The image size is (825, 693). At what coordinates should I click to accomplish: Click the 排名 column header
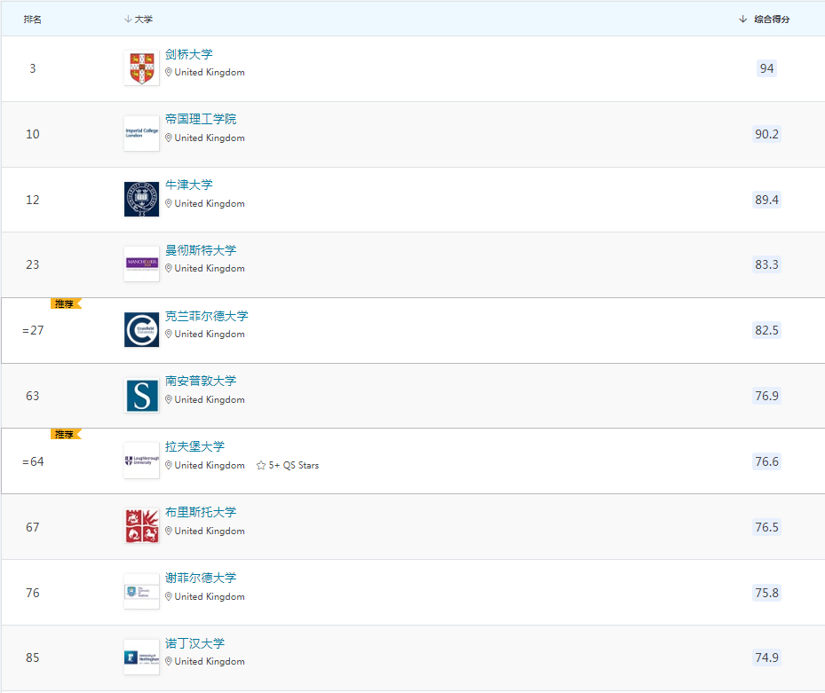click(x=33, y=20)
